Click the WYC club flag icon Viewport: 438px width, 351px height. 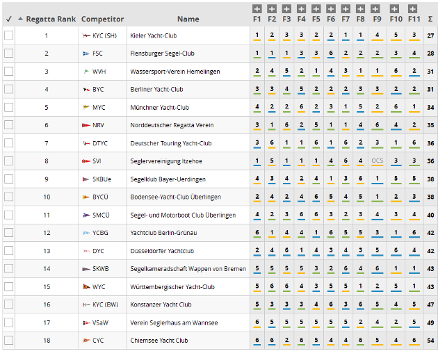[86, 287]
